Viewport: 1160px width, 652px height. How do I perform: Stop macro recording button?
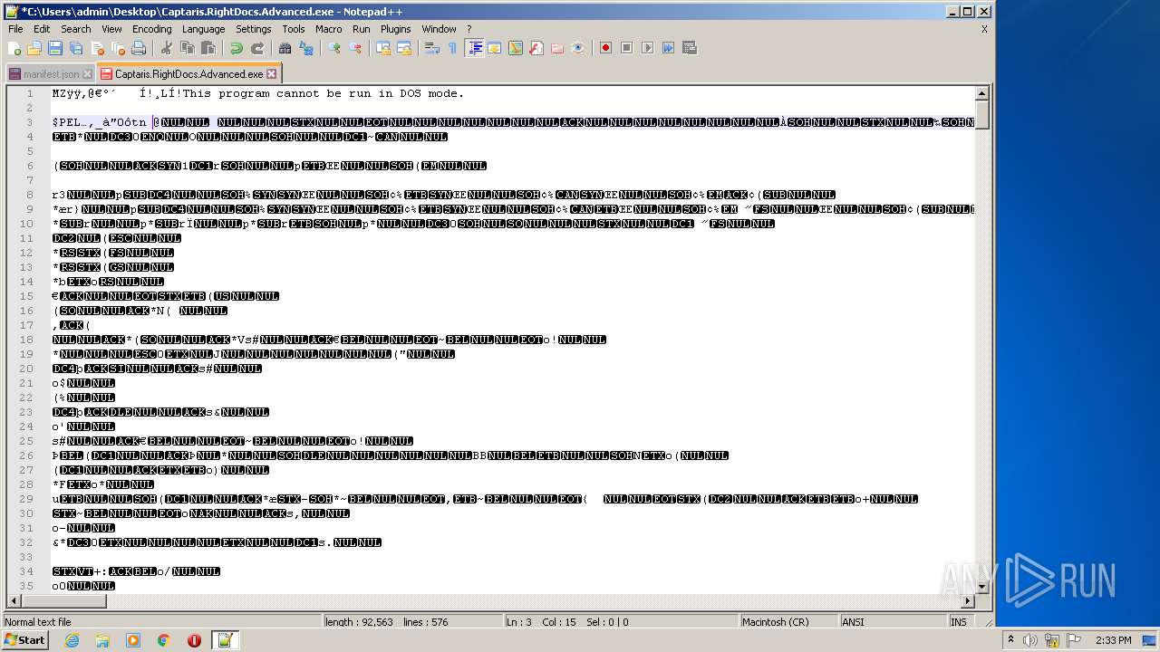pos(626,48)
